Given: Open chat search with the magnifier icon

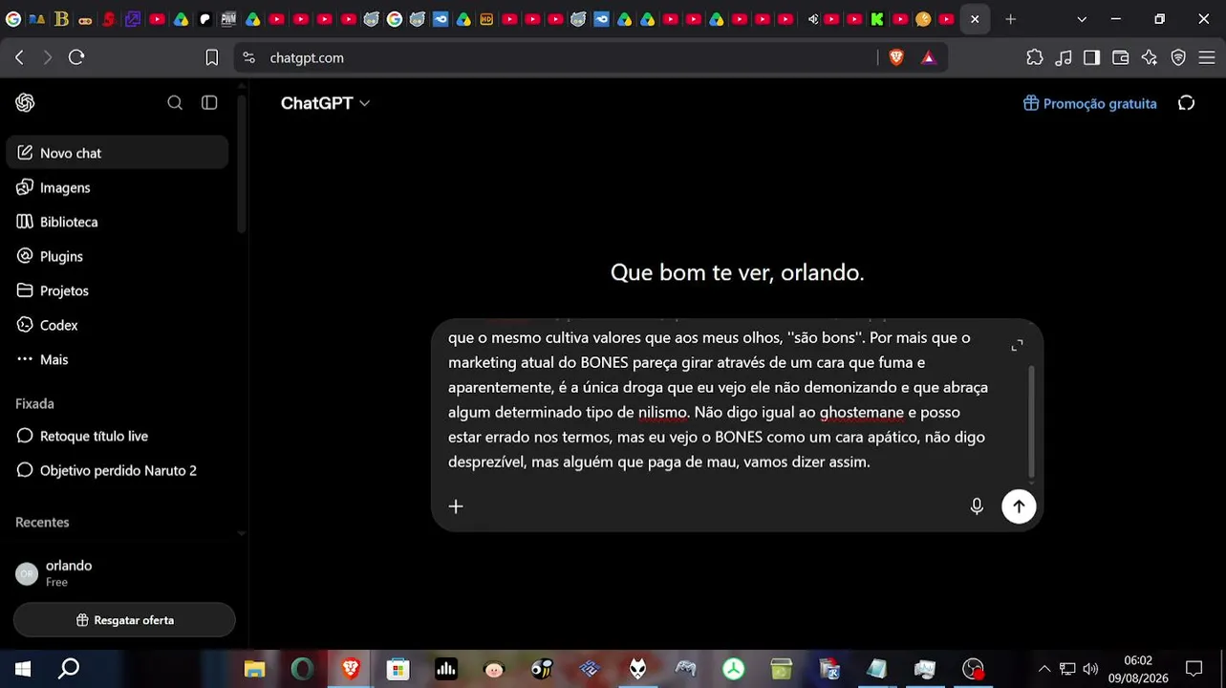Looking at the screenshot, I should pos(175,103).
